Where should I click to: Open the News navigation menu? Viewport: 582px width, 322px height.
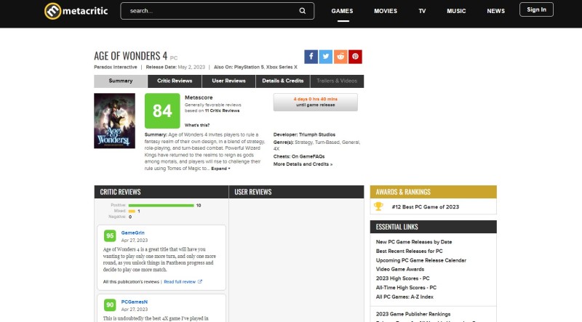[496, 11]
